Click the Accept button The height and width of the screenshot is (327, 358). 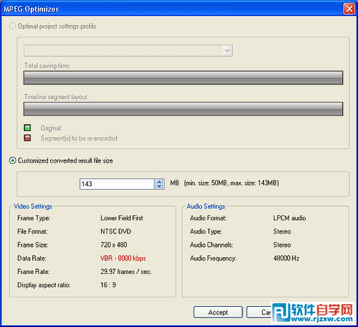click(x=218, y=312)
